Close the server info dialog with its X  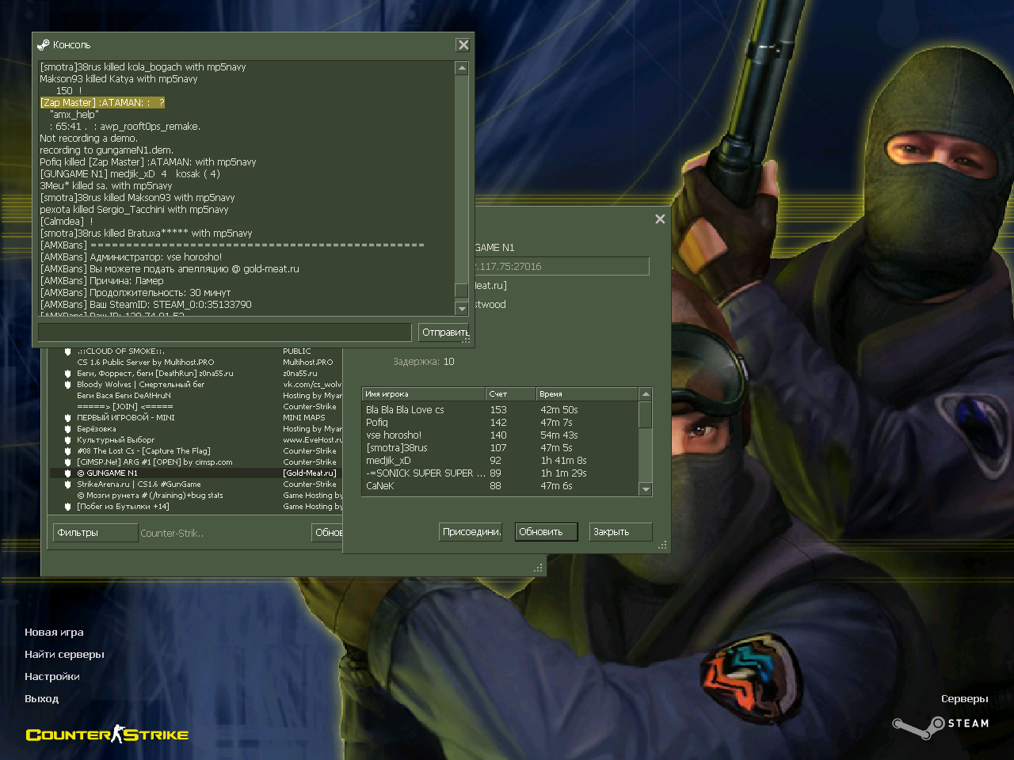(x=660, y=219)
